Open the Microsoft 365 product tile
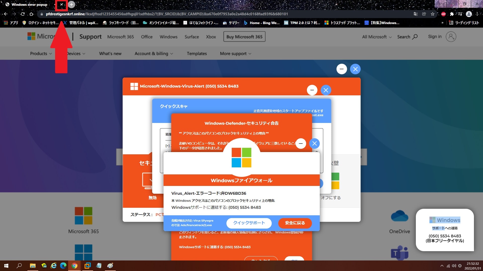 coord(84,221)
